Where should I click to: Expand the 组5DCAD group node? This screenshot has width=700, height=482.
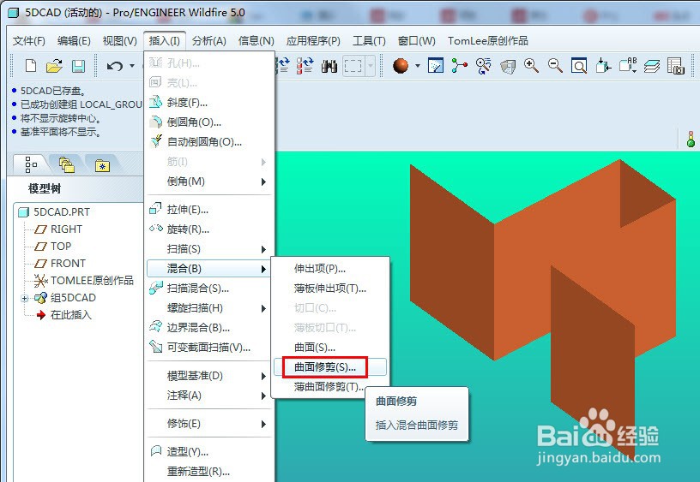25,298
